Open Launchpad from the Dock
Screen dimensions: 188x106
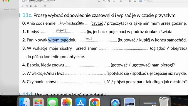point(38,102)
